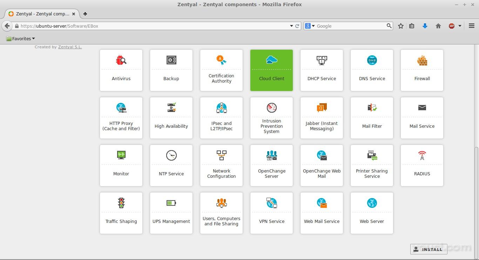479x260 pixels.
Task: Select the Firewall component tile
Action: [x=422, y=70]
